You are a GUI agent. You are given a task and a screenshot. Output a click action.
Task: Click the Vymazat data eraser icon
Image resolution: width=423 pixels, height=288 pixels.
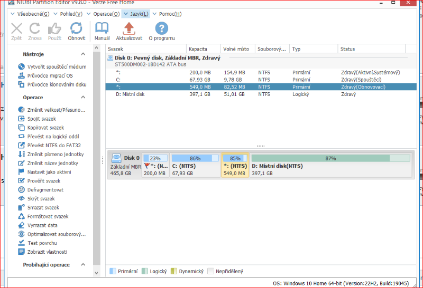21,225
